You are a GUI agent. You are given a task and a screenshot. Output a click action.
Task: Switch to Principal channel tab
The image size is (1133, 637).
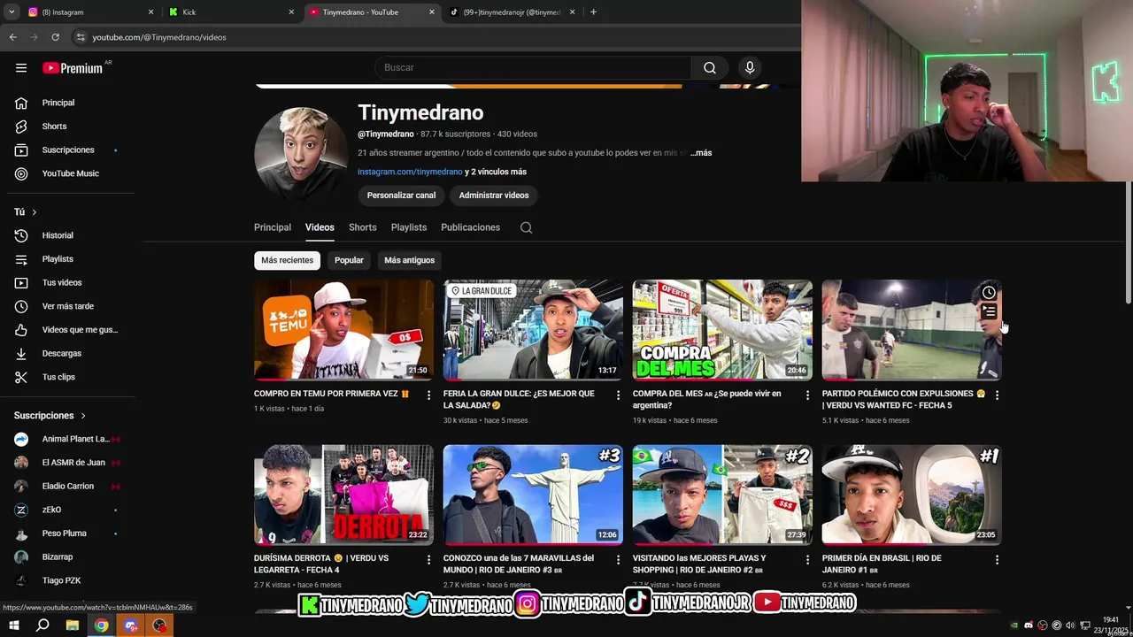(x=273, y=227)
